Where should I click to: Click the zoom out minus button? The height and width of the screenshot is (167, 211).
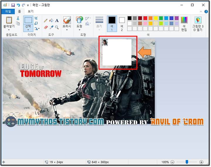[x=172, y=162]
